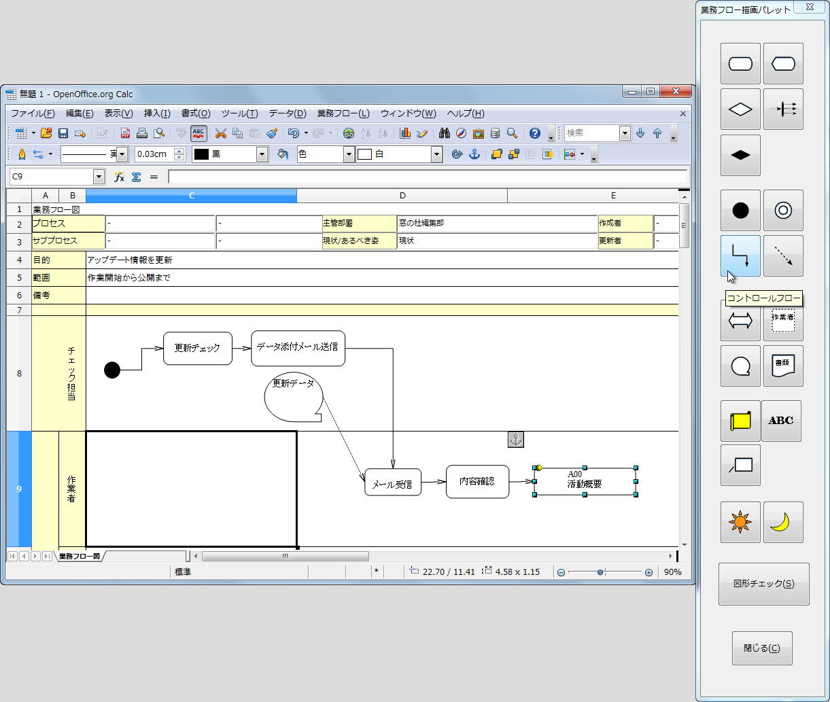Select the decision diamond shape tool

point(740,109)
